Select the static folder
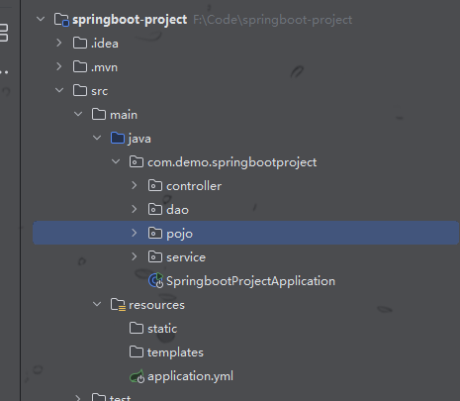 click(x=162, y=329)
